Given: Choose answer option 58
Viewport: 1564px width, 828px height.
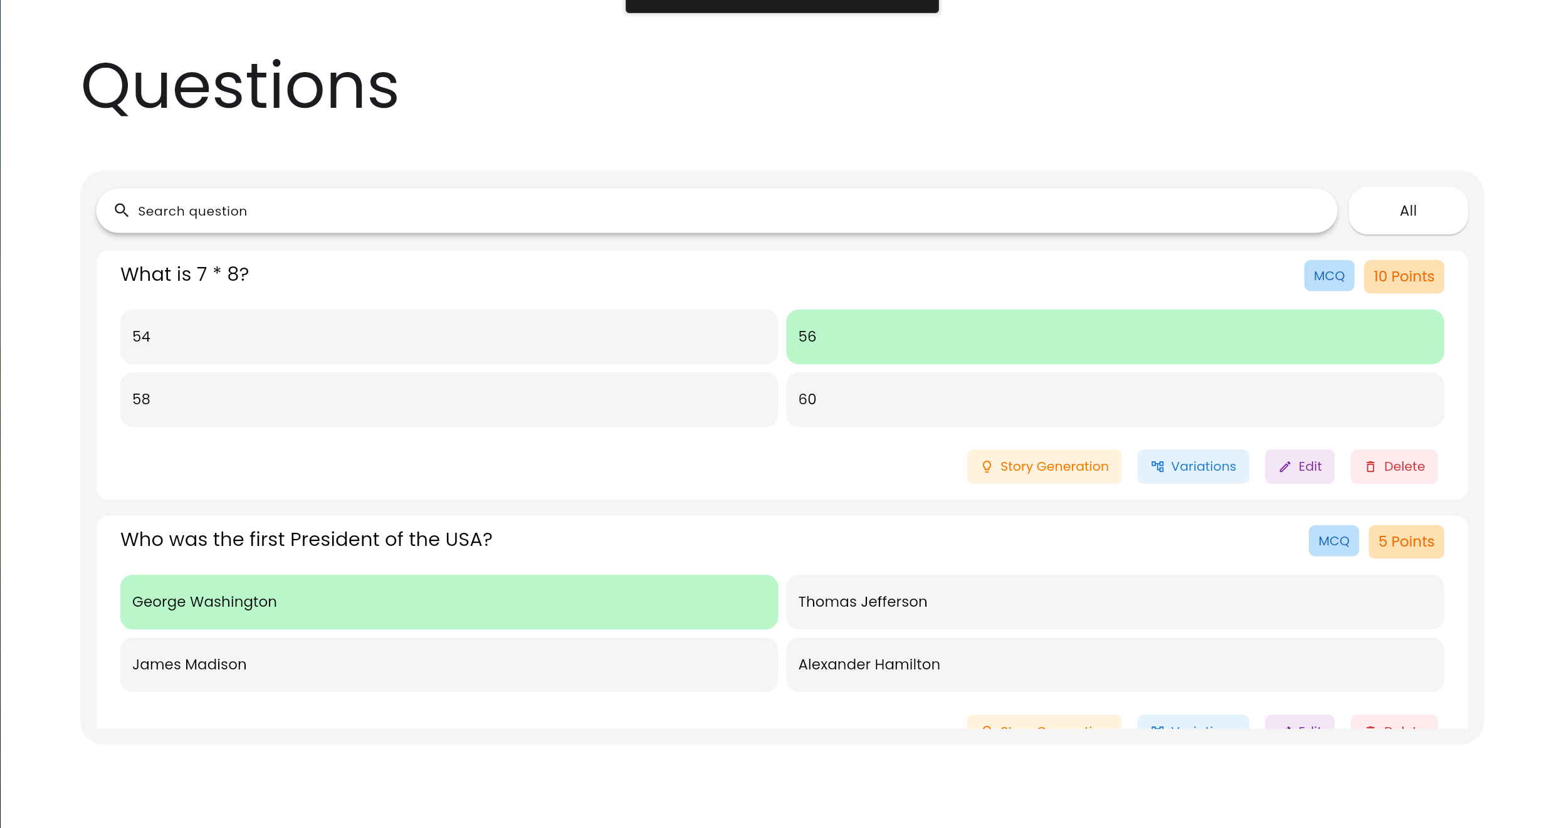Looking at the screenshot, I should (x=448, y=399).
